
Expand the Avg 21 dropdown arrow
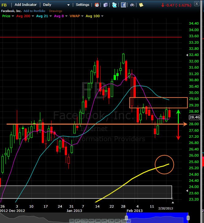(x=51, y=16)
